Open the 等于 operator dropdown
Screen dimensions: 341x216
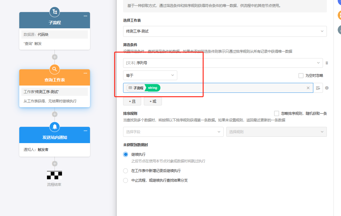(150, 75)
